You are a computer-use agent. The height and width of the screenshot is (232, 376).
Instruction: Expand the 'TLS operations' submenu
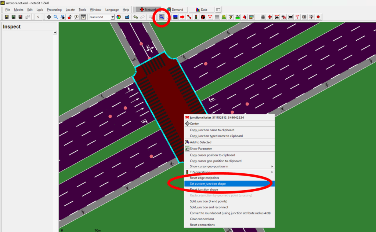pyautogui.click(x=229, y=172)
